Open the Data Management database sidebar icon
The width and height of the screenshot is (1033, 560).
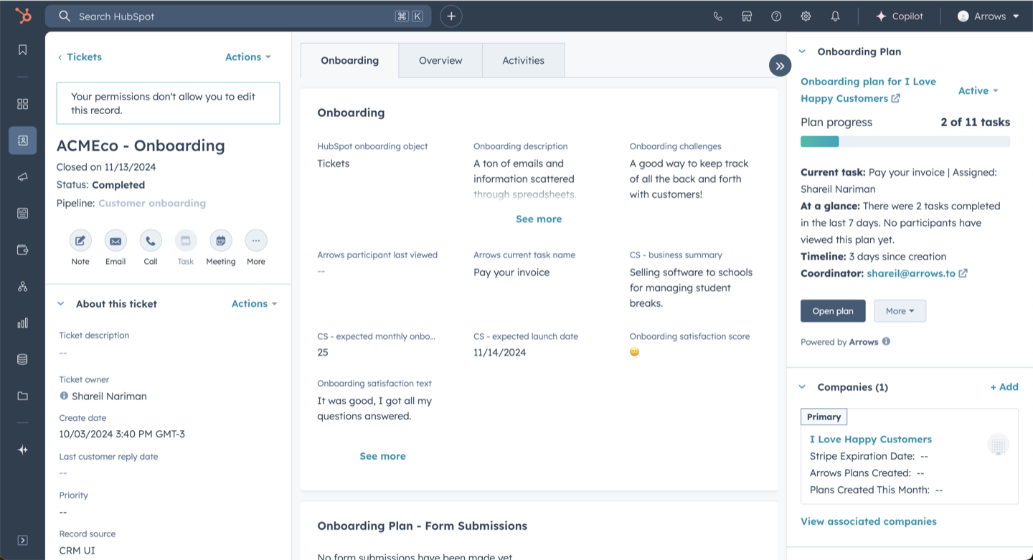pyautogui.click(x=22, y=359)
